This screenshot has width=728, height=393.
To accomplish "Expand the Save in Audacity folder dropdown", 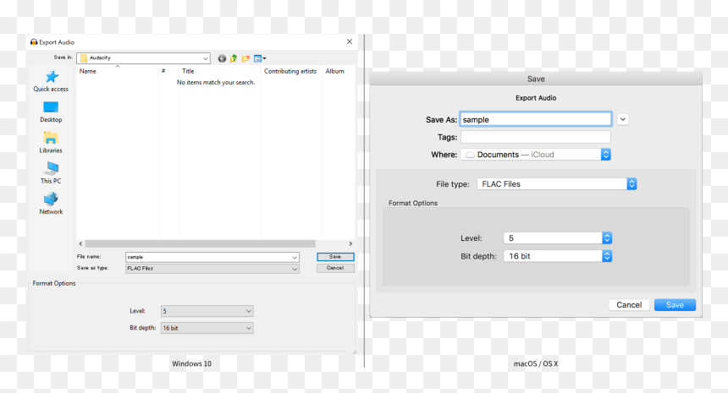I will click(205, 58).
